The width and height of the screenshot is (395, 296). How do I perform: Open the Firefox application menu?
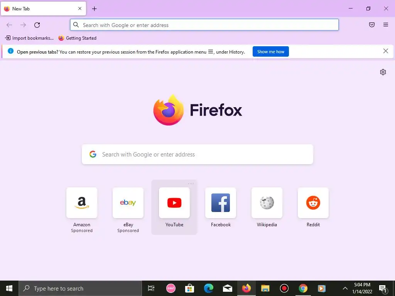pyautogui.click(x=385, y=25)
